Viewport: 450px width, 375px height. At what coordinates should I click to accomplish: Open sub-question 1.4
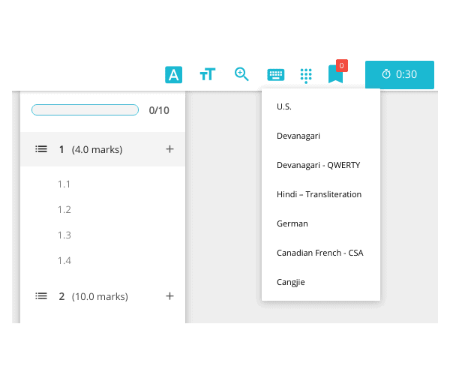(64, 261)
